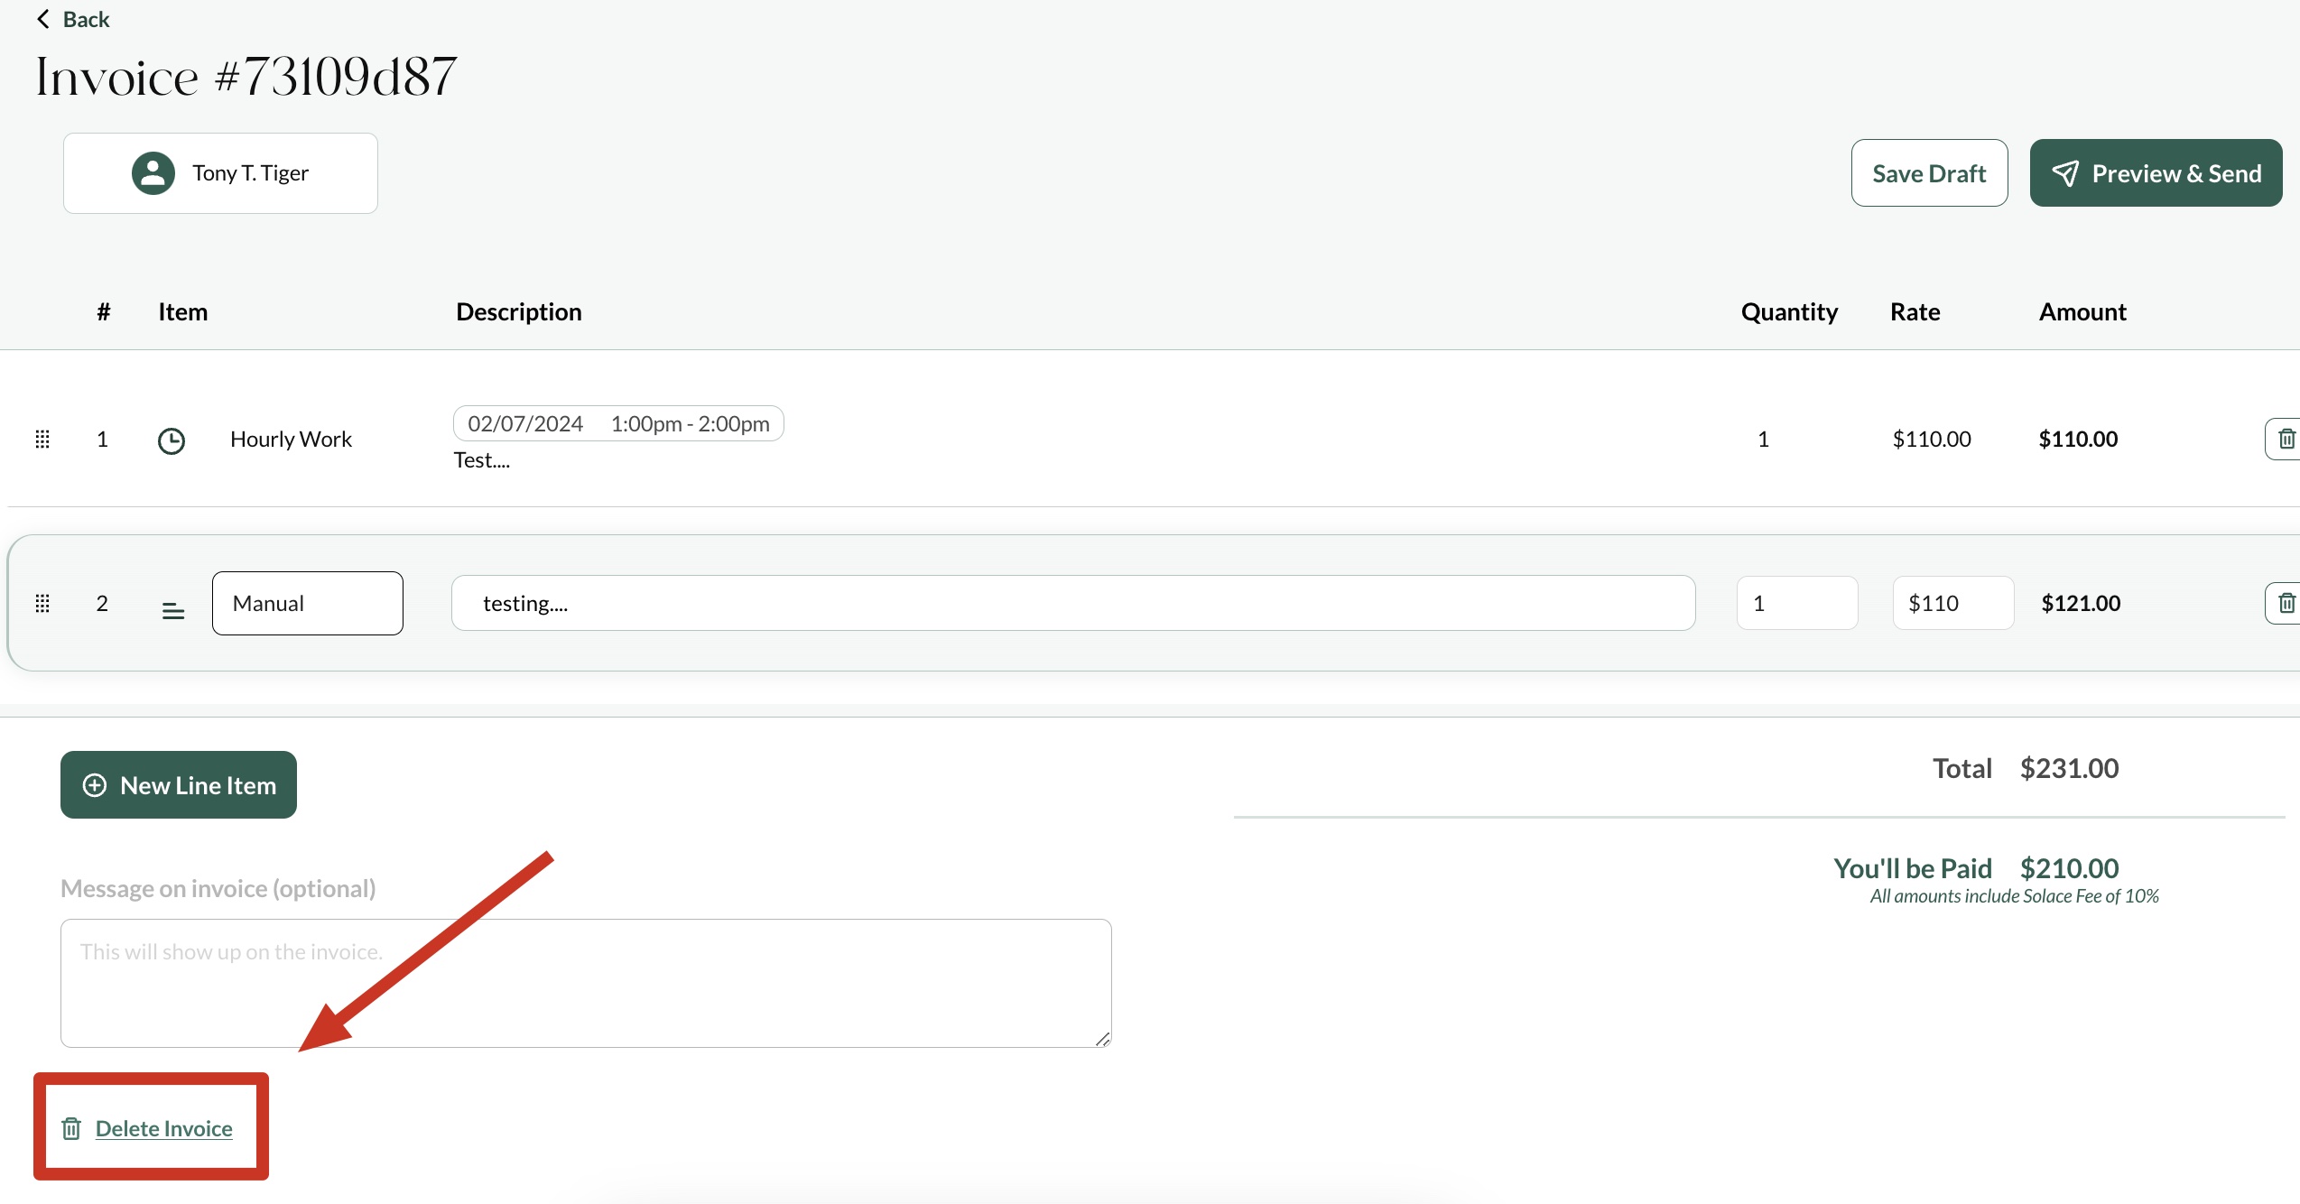
Task: Click the $121.00 amount in row 2
Action: tap(2081, 603)
